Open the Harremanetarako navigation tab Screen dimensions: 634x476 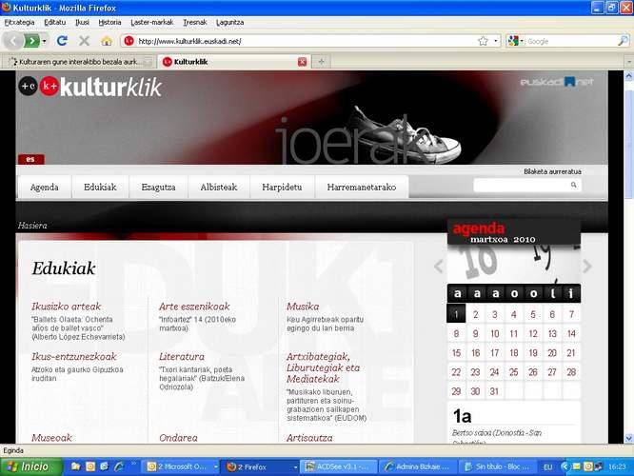coord(362,187)
